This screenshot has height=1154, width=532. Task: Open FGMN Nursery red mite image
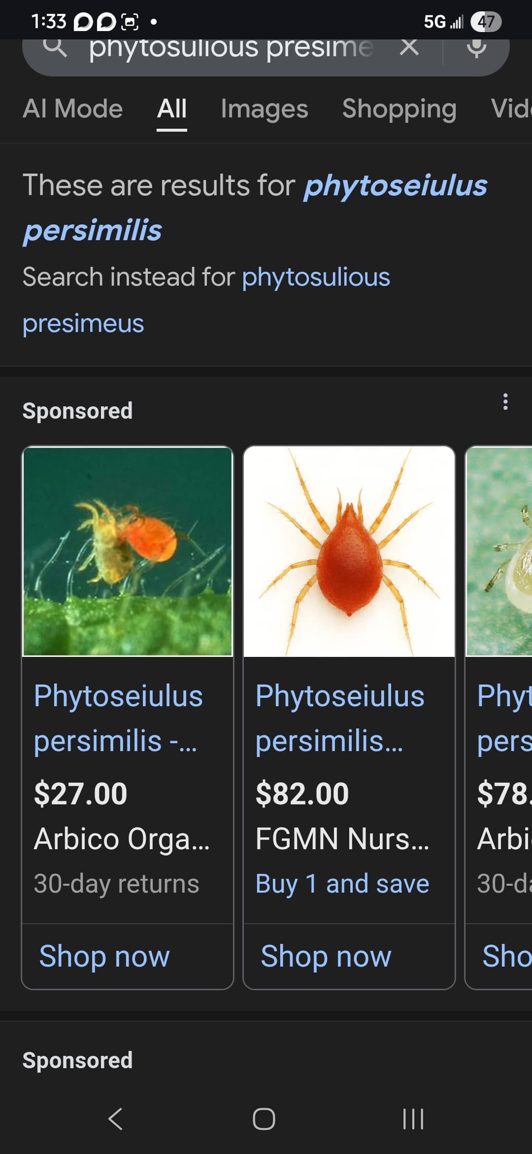click(349, 551)
